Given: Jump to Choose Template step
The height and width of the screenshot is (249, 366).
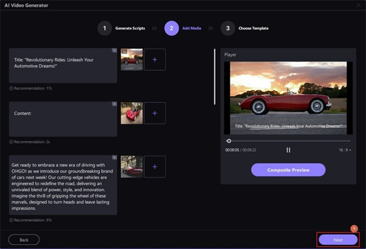Looking at the screenshot, I should point(228,28).
